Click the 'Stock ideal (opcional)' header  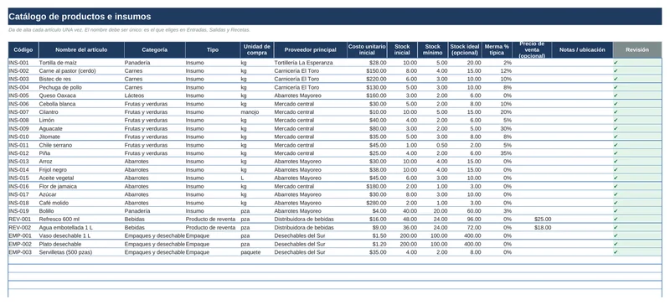pyautogui.click(x=465, y=50)
